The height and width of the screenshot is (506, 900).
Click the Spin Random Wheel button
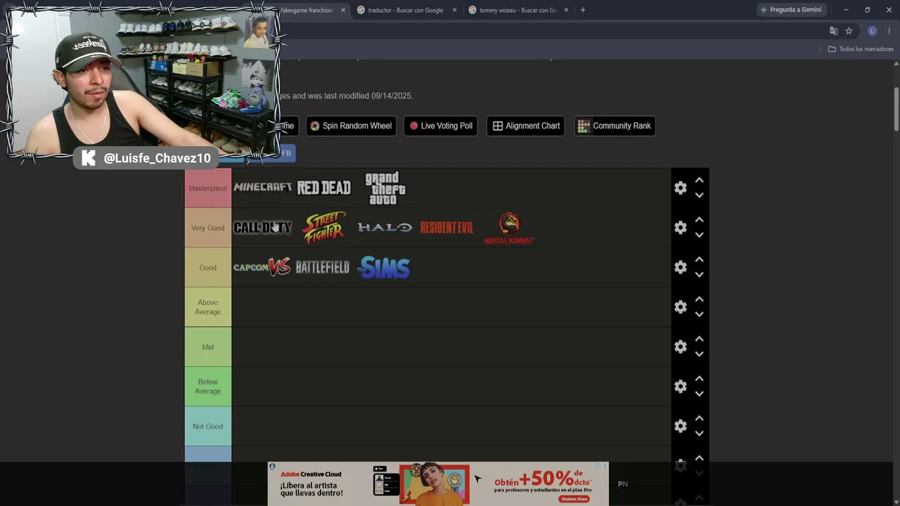(x=351, y=126)
